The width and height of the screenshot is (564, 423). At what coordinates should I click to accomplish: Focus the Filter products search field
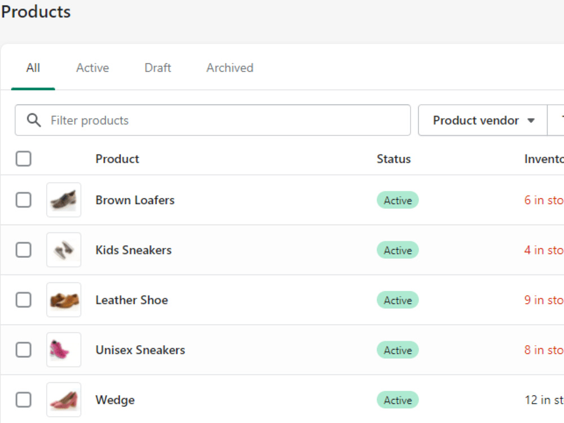click(213, 120)
